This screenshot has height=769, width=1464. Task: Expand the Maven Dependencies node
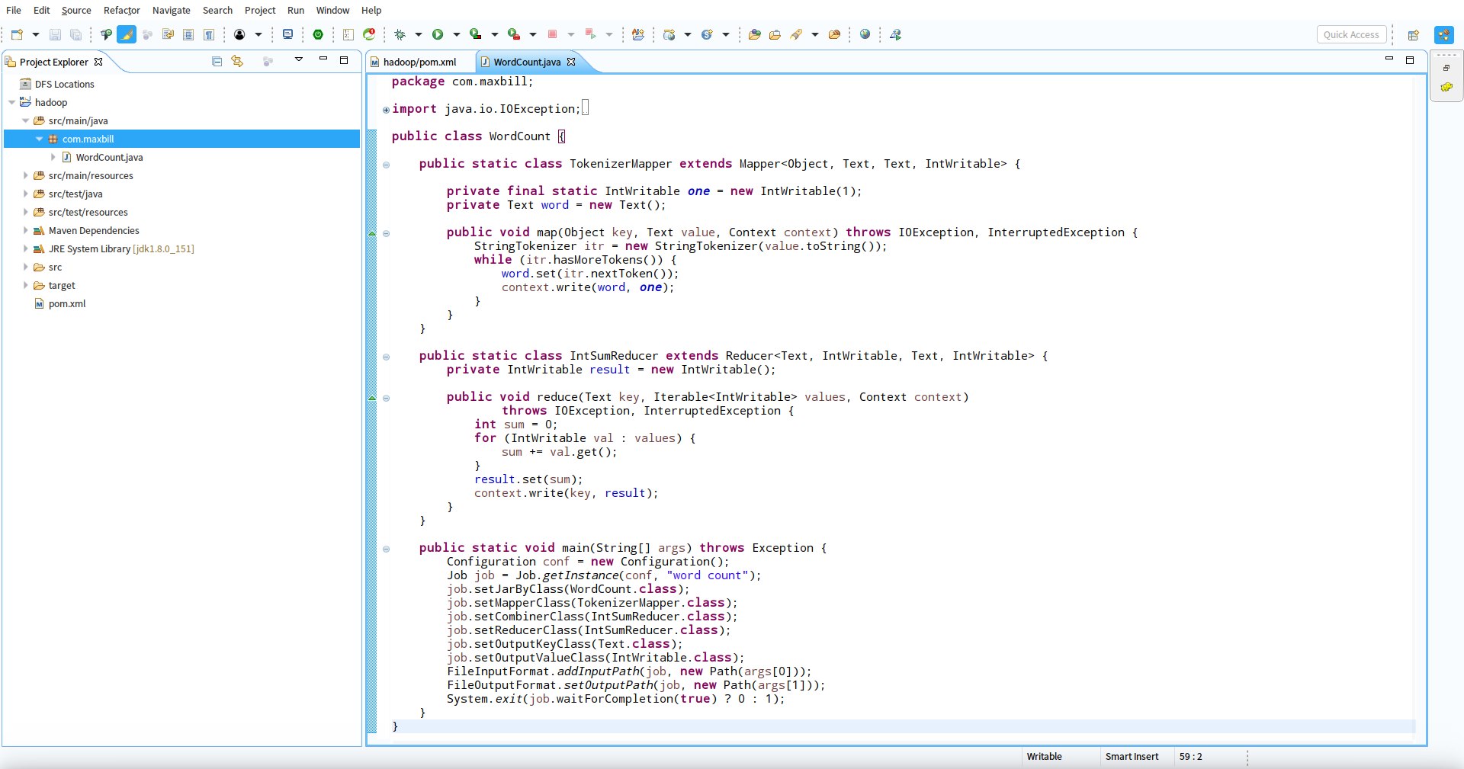(26, 230)
